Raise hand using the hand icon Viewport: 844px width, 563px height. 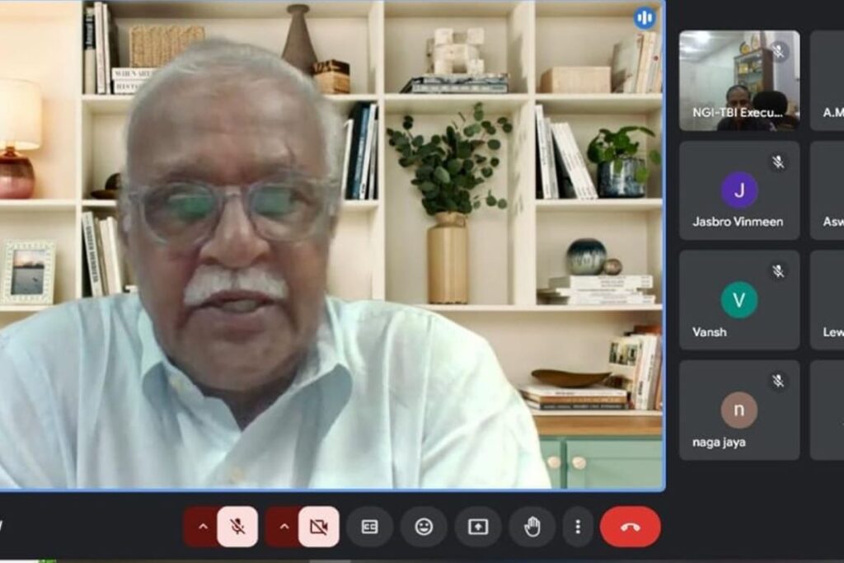532,527
